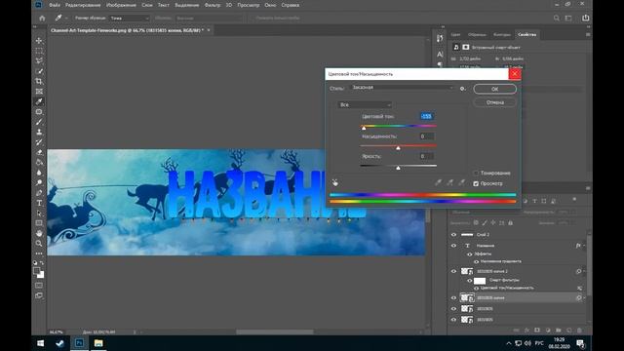Select the Lasso tool

tap(39, 60)
